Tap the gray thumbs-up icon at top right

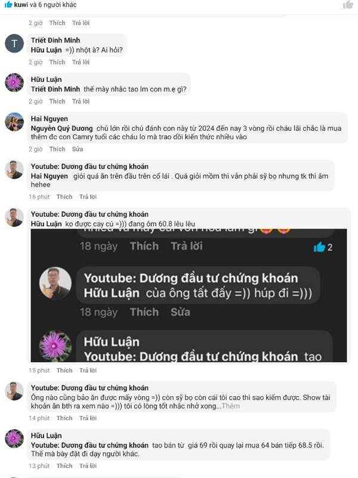click(348, 4)
